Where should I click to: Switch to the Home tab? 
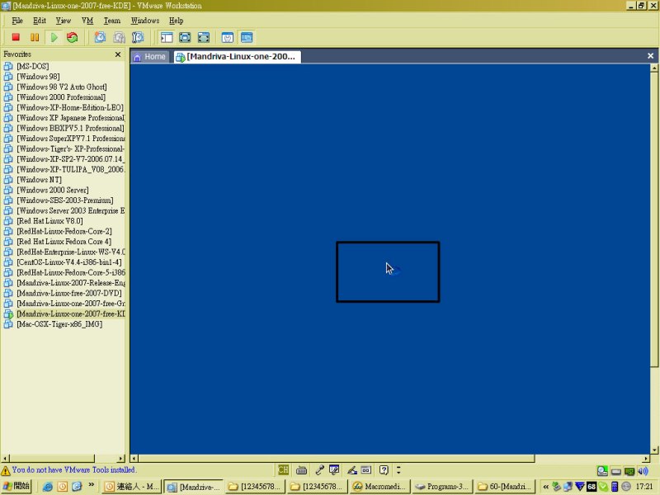click(x=150, y=57)
